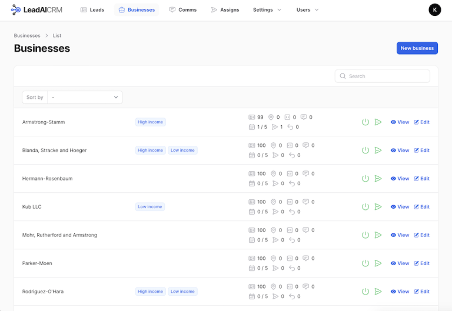The image size is (452, 311).
Task: Click the send icon for Kub LLC
Action: coord(378,207)
